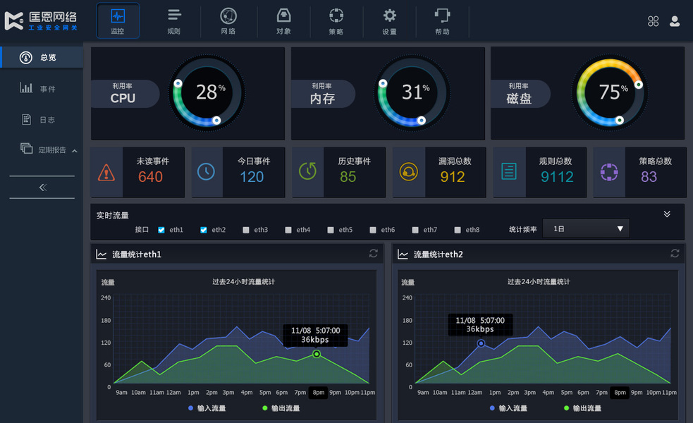Refresh the 流量统计eth1 chart
The image size is (693, 423).
click(x=374, y=253)
